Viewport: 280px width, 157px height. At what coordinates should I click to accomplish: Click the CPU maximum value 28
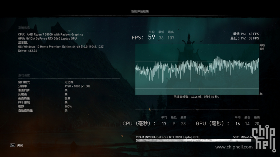tap(183, 124)
